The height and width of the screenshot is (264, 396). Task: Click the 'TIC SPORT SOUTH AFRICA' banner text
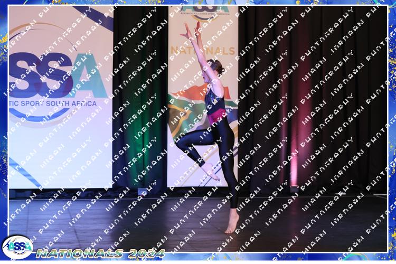click(x=53, y=103)
